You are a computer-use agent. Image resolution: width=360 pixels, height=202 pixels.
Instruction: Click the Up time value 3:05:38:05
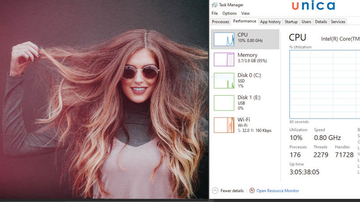(304, 172)
